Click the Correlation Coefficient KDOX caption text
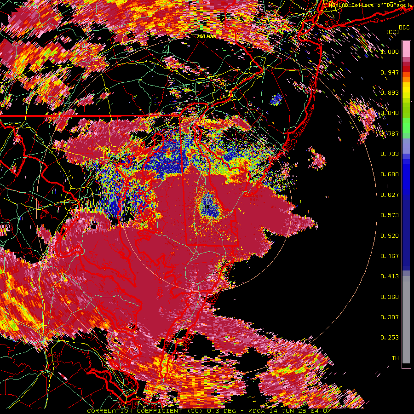Image resolution: width=414 pixels, height=414 pixels. [x=209, y=411]
